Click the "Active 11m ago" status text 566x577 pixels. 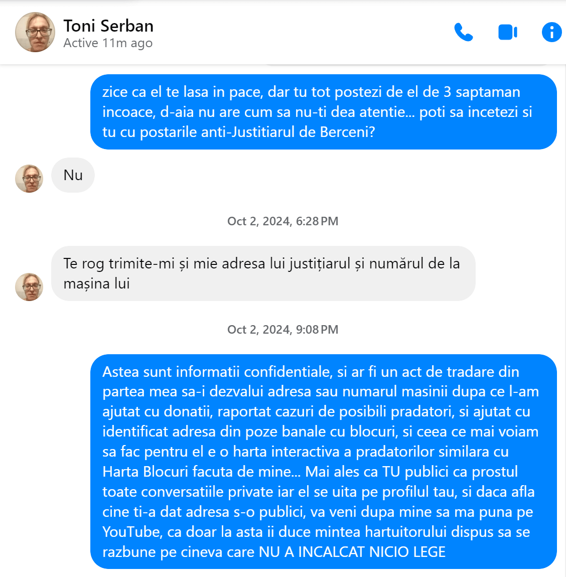point(108,43)
